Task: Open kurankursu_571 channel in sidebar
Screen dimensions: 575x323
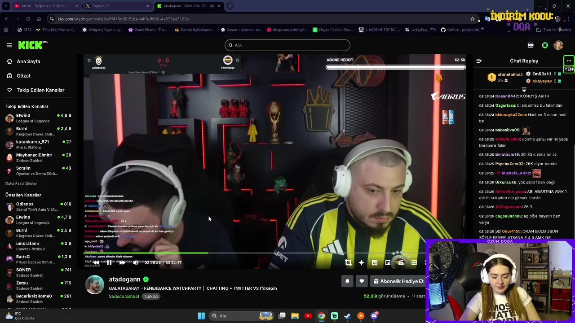Action: pos(38,144)
